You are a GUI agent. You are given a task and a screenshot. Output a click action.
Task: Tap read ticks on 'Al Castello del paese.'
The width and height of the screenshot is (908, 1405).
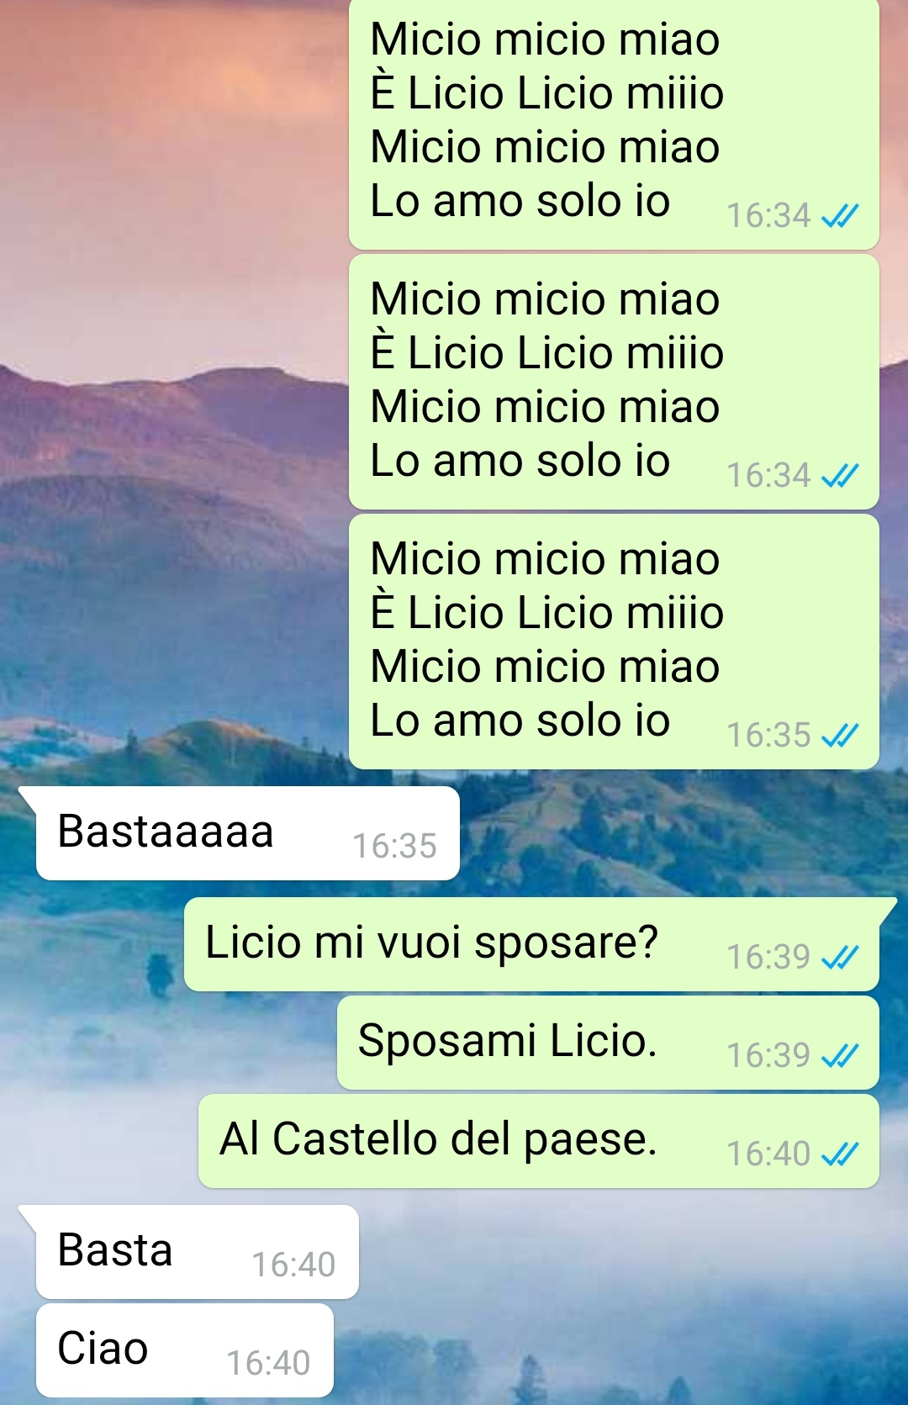coord(840,1154)
